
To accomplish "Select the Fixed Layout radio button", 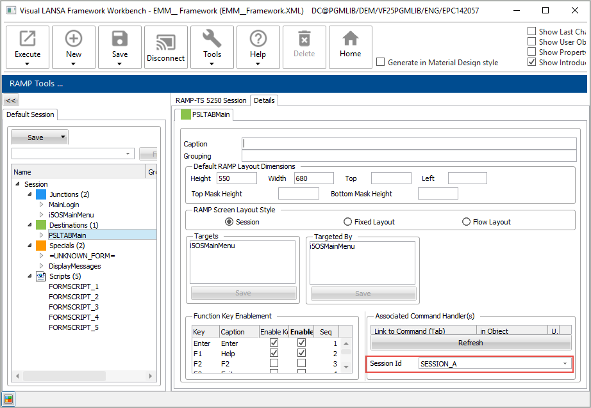I will pos(348,222).
